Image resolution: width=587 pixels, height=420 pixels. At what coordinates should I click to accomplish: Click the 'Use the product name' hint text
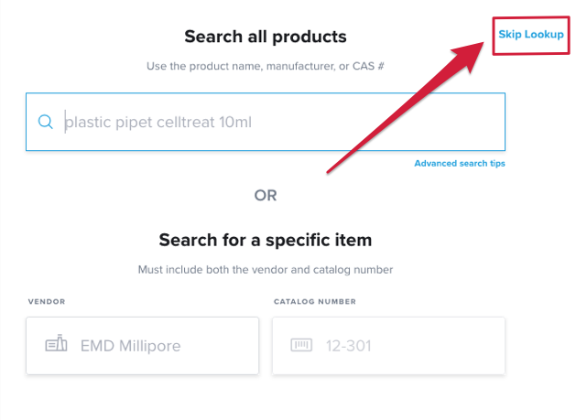[x=266, y=66]
